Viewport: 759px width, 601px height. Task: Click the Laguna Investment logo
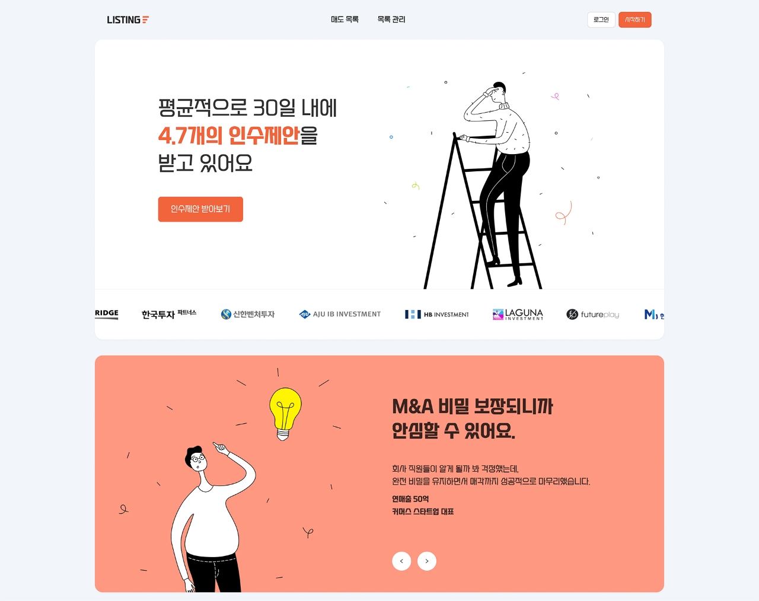point(518,314)
